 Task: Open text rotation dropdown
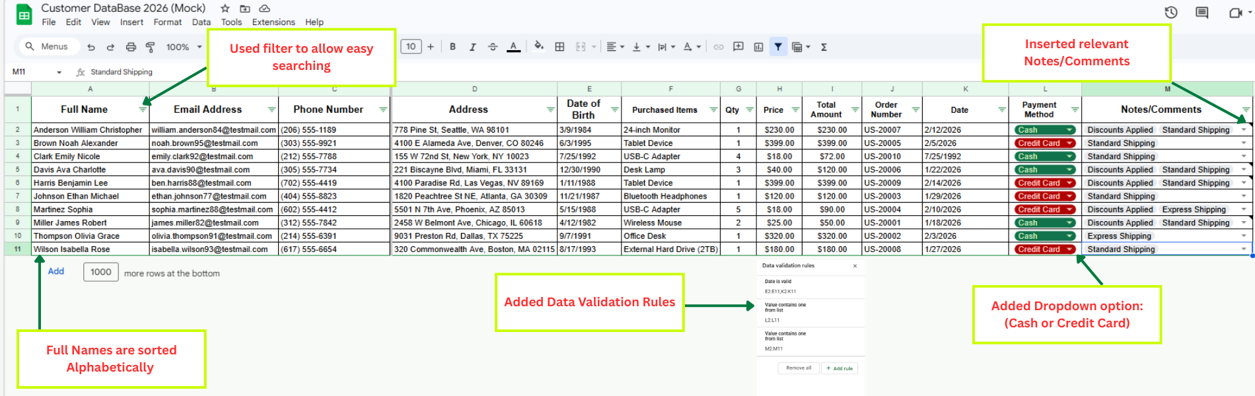[x=692, y=47]
